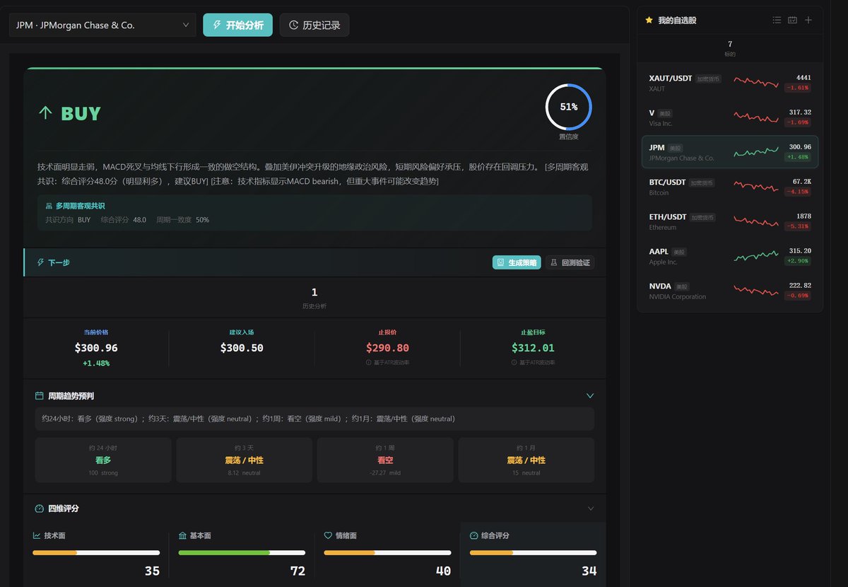Viewport: 848px width, 587px height.
Task: Click the star icon beside 我的自选股
Action: tap(649, 21)
